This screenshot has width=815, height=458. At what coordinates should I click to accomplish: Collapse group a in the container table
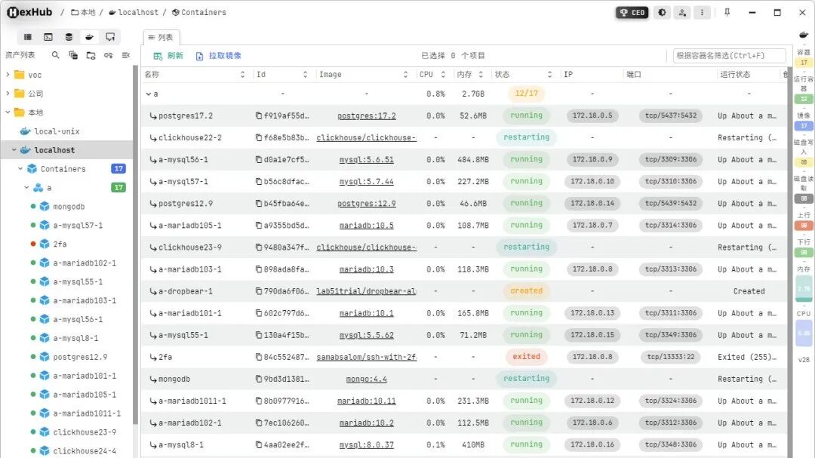coord(148,94)
